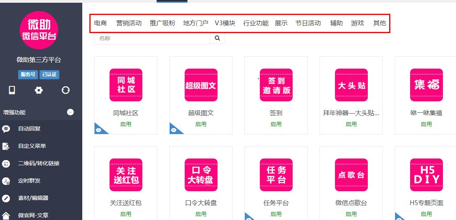Click 启用 under 微信点歌台 module

(x=351, y=214)
